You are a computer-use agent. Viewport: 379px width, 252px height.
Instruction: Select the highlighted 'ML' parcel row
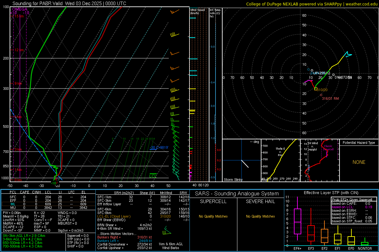(48, 204)
